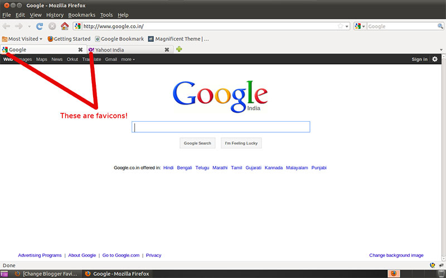Open the Magnificent Theme bookmark
Screen dimensions: 446x278
178,39
